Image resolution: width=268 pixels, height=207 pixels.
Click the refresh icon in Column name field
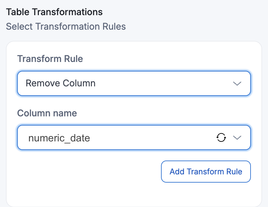pos(221,137)
